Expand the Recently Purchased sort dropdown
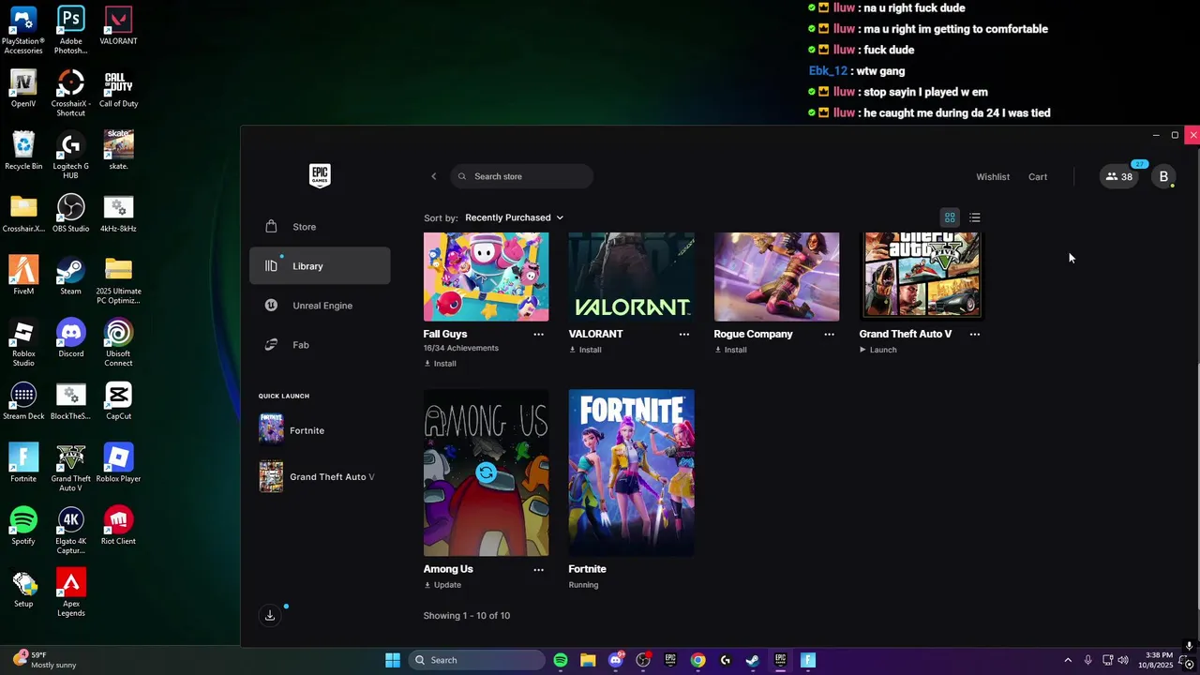1200x675 pixels. click(514, 217)
